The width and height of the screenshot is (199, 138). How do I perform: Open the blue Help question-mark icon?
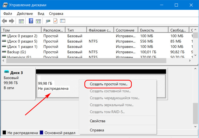point(31,21)
